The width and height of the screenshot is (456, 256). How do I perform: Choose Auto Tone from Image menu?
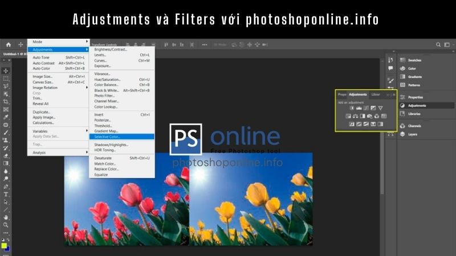[59, 57]
